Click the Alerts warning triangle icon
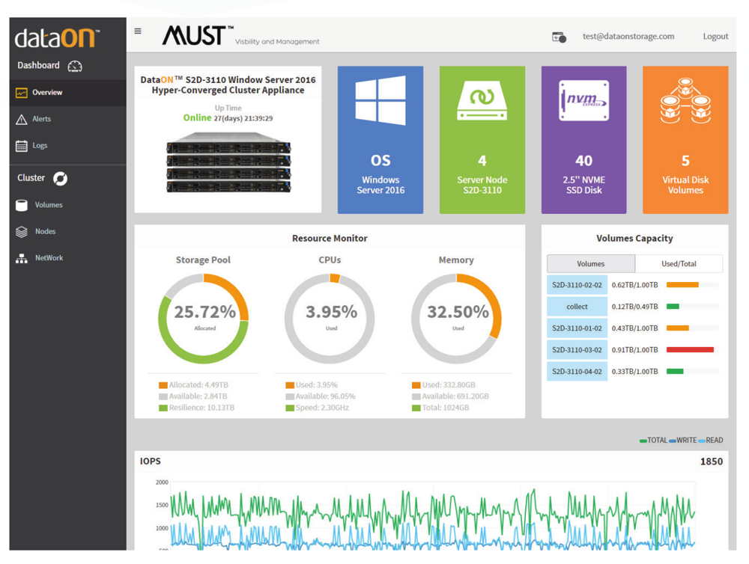 pos(22,119)
